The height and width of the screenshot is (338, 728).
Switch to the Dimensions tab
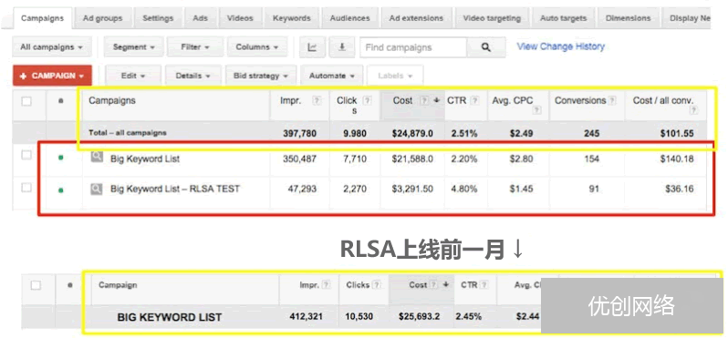click(629, 18)
